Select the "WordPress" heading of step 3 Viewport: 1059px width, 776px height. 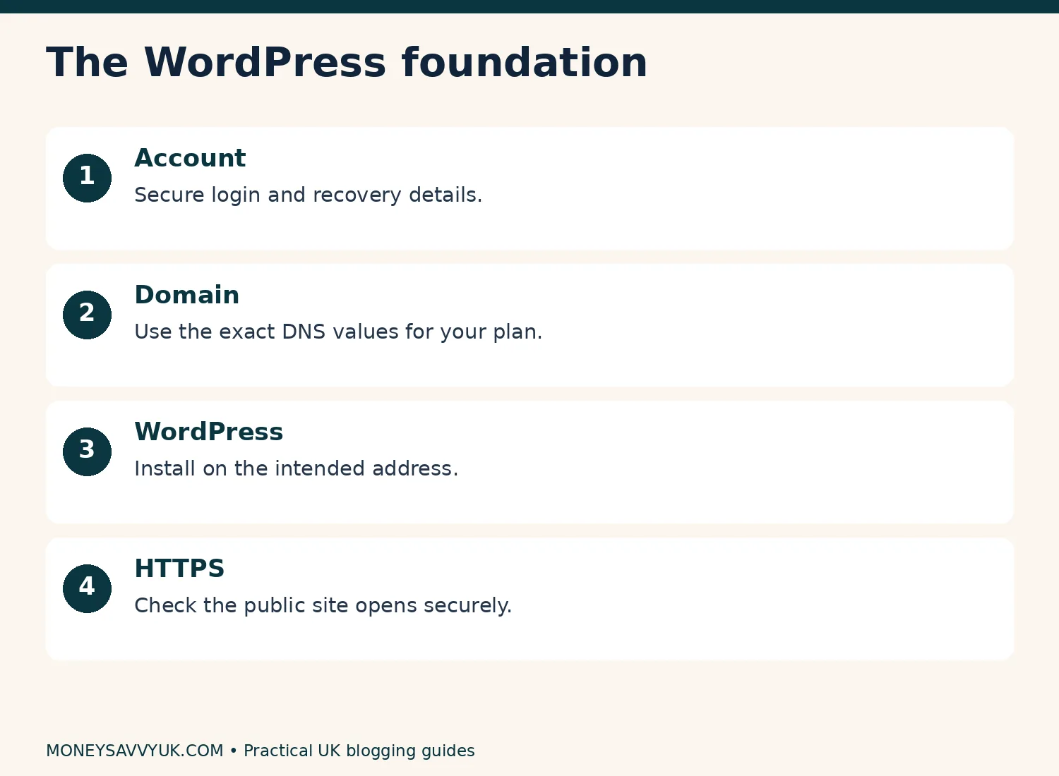coord(209,432)
